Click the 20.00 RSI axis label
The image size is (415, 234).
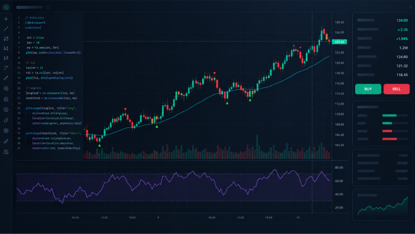point(339,208)
